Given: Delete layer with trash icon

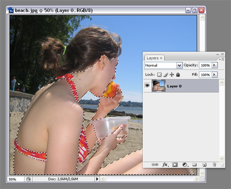Looking at the screenshot, I should click(214, 164).
